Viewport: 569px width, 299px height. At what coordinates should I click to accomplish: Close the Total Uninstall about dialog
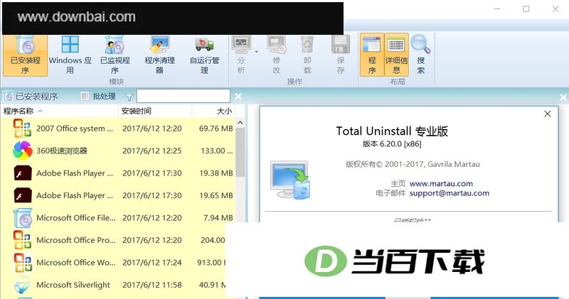coord(547,114)
